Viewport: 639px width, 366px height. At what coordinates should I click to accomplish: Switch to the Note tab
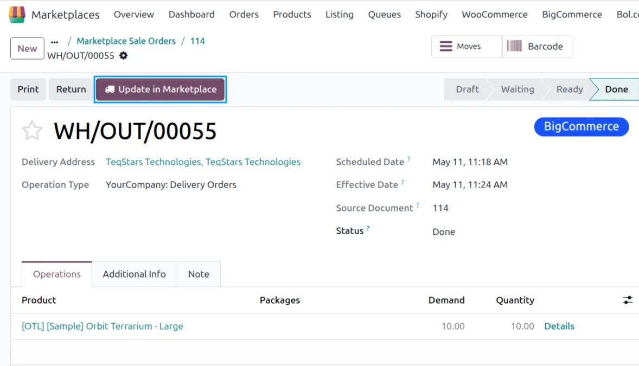tap(199, 274)
